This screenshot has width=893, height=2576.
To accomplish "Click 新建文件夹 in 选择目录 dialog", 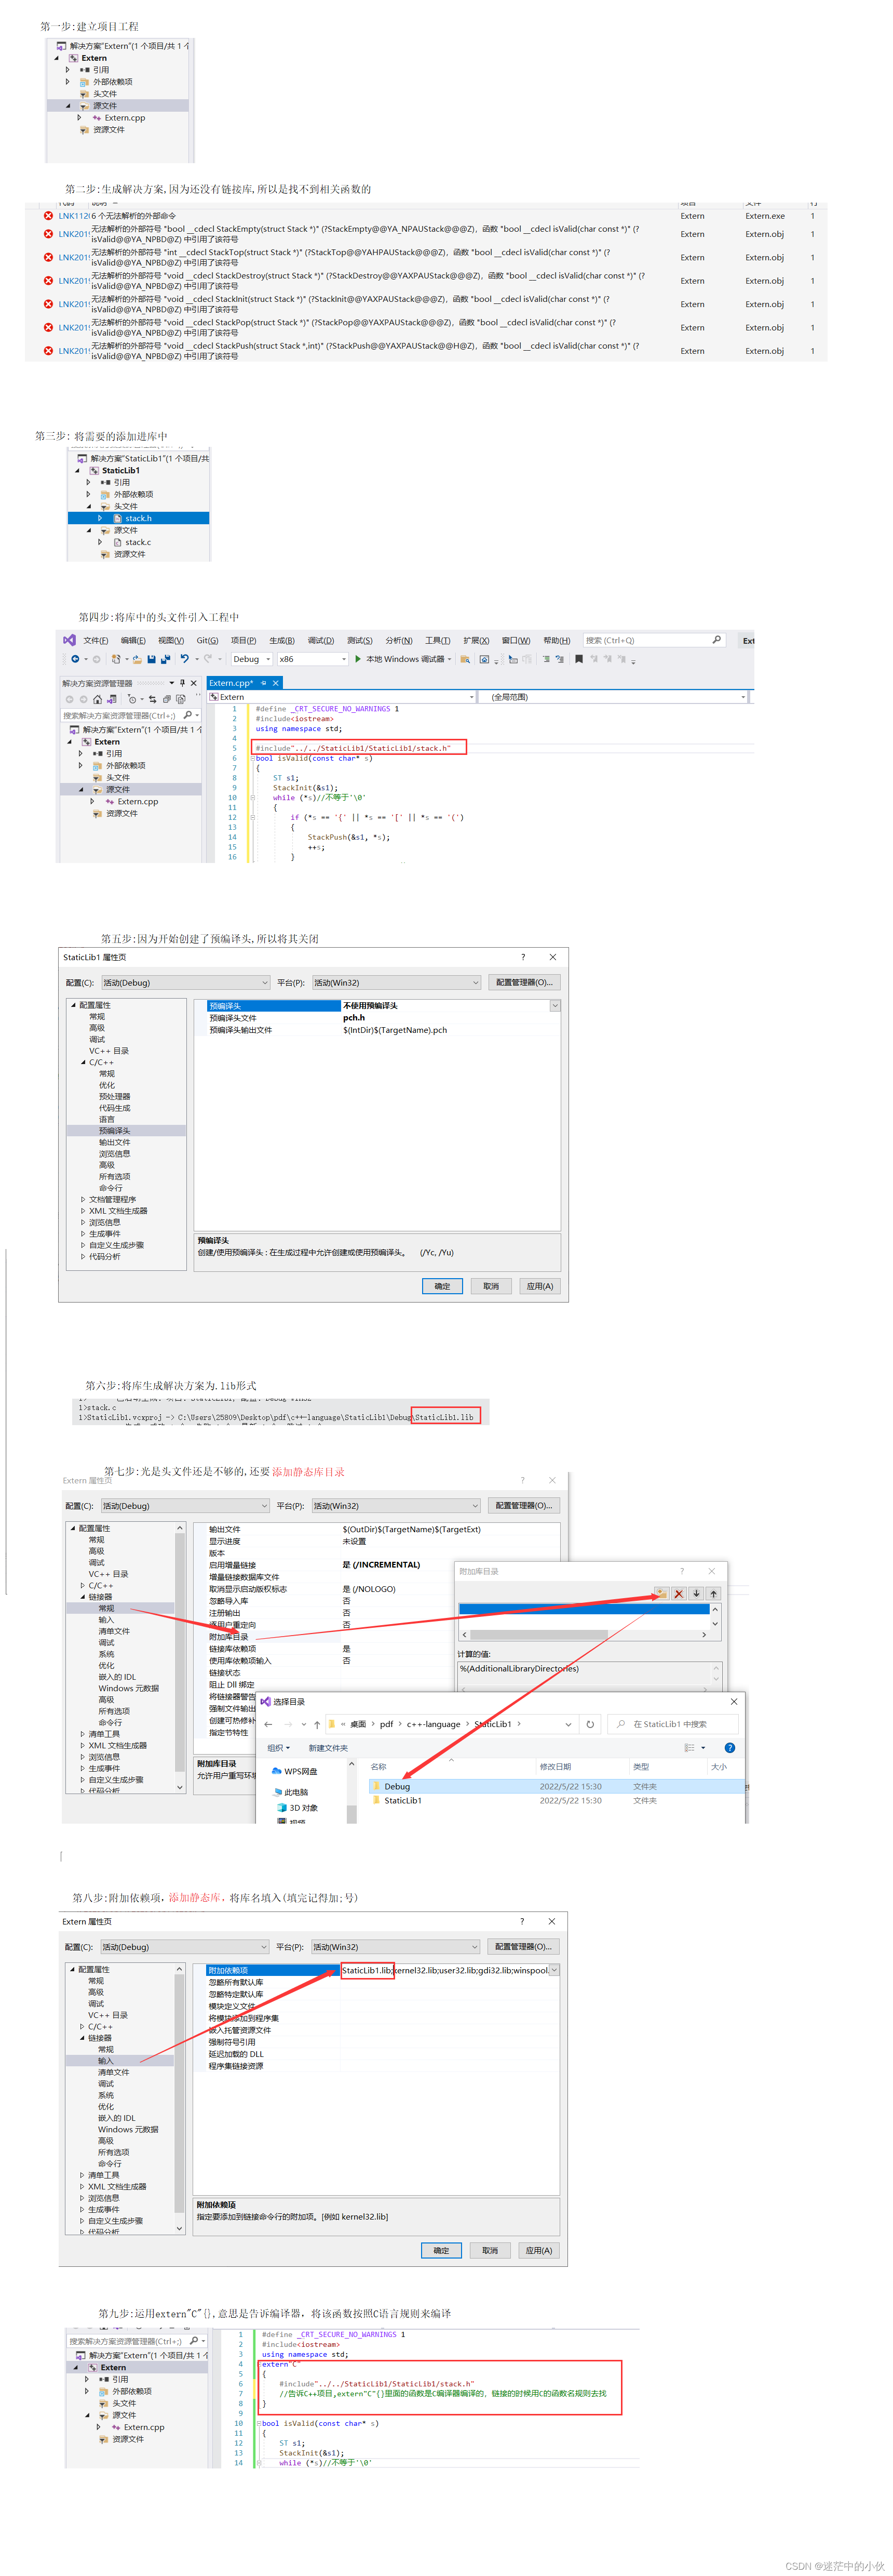I will pyautogui.click(x=328, y=1748).
